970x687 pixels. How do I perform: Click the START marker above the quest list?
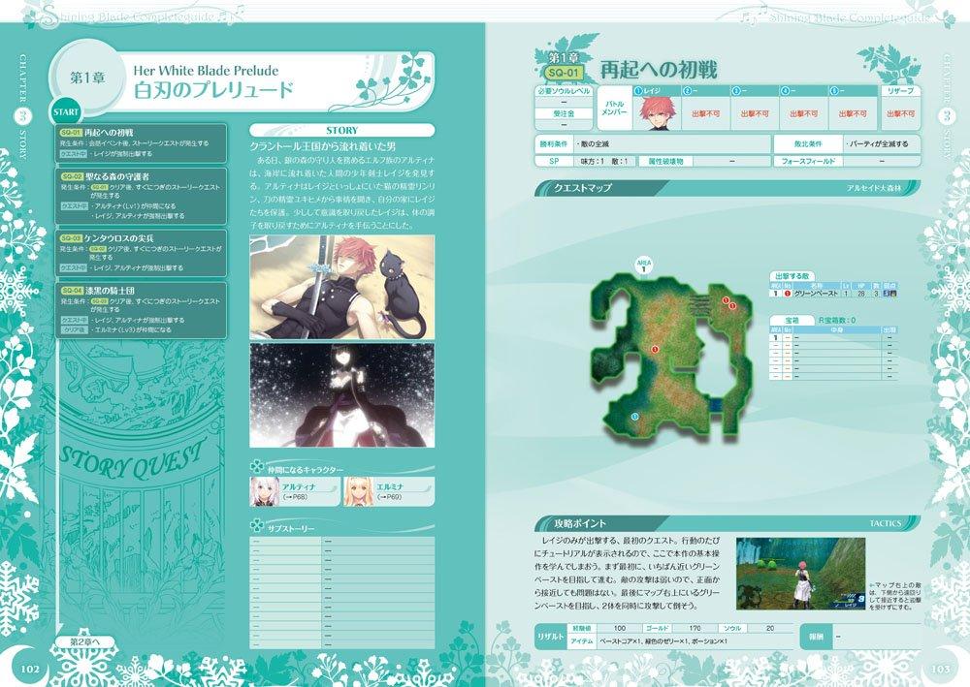[64, 110]
